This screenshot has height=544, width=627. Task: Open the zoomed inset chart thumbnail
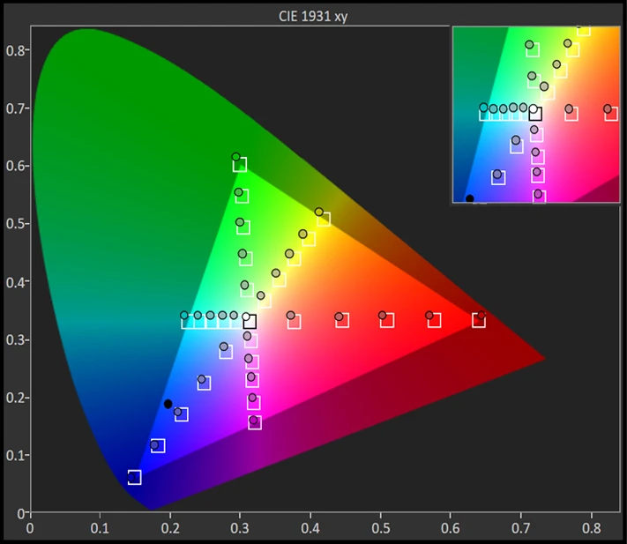tap(535, 115)
